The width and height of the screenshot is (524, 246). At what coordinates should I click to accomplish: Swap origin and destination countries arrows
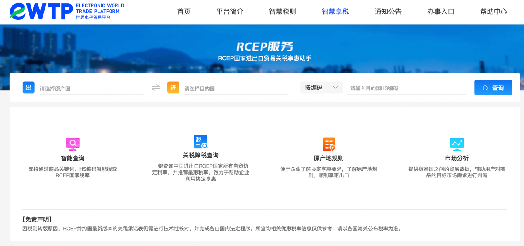(x=155, y=88)
